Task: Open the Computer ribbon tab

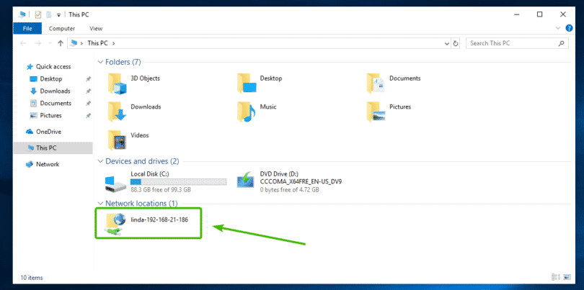Action: click(62, 28)
